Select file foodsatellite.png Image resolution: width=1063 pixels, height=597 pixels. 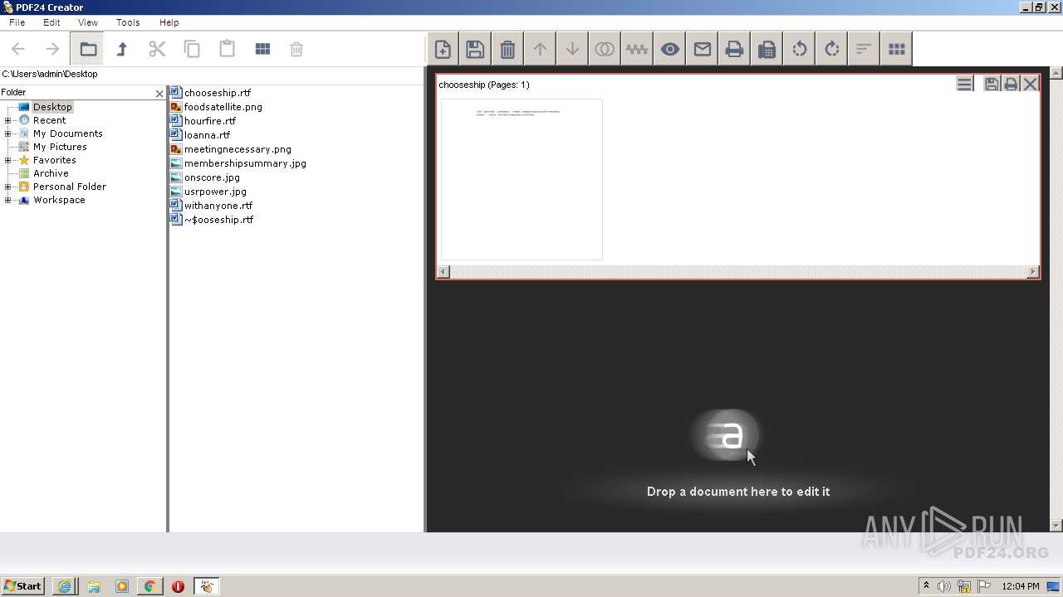[x=223, y=107]
